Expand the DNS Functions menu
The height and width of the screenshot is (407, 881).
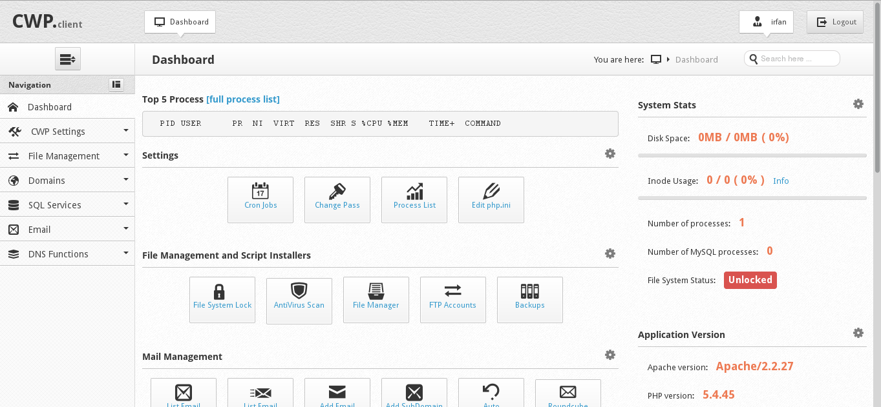[67, 253]
